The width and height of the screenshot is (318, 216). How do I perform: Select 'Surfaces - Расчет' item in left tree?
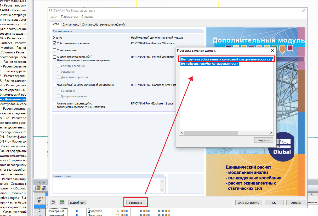(13, 43)
